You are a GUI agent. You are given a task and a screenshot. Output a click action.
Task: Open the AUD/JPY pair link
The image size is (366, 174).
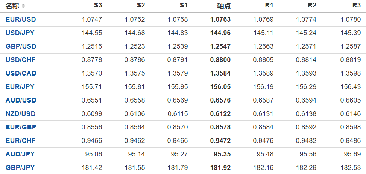click(x=20, y=154)
